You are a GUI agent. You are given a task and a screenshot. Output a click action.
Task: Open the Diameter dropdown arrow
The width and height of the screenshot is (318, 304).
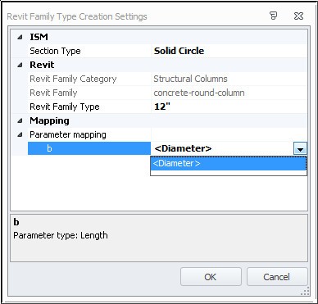coord(300,149)
